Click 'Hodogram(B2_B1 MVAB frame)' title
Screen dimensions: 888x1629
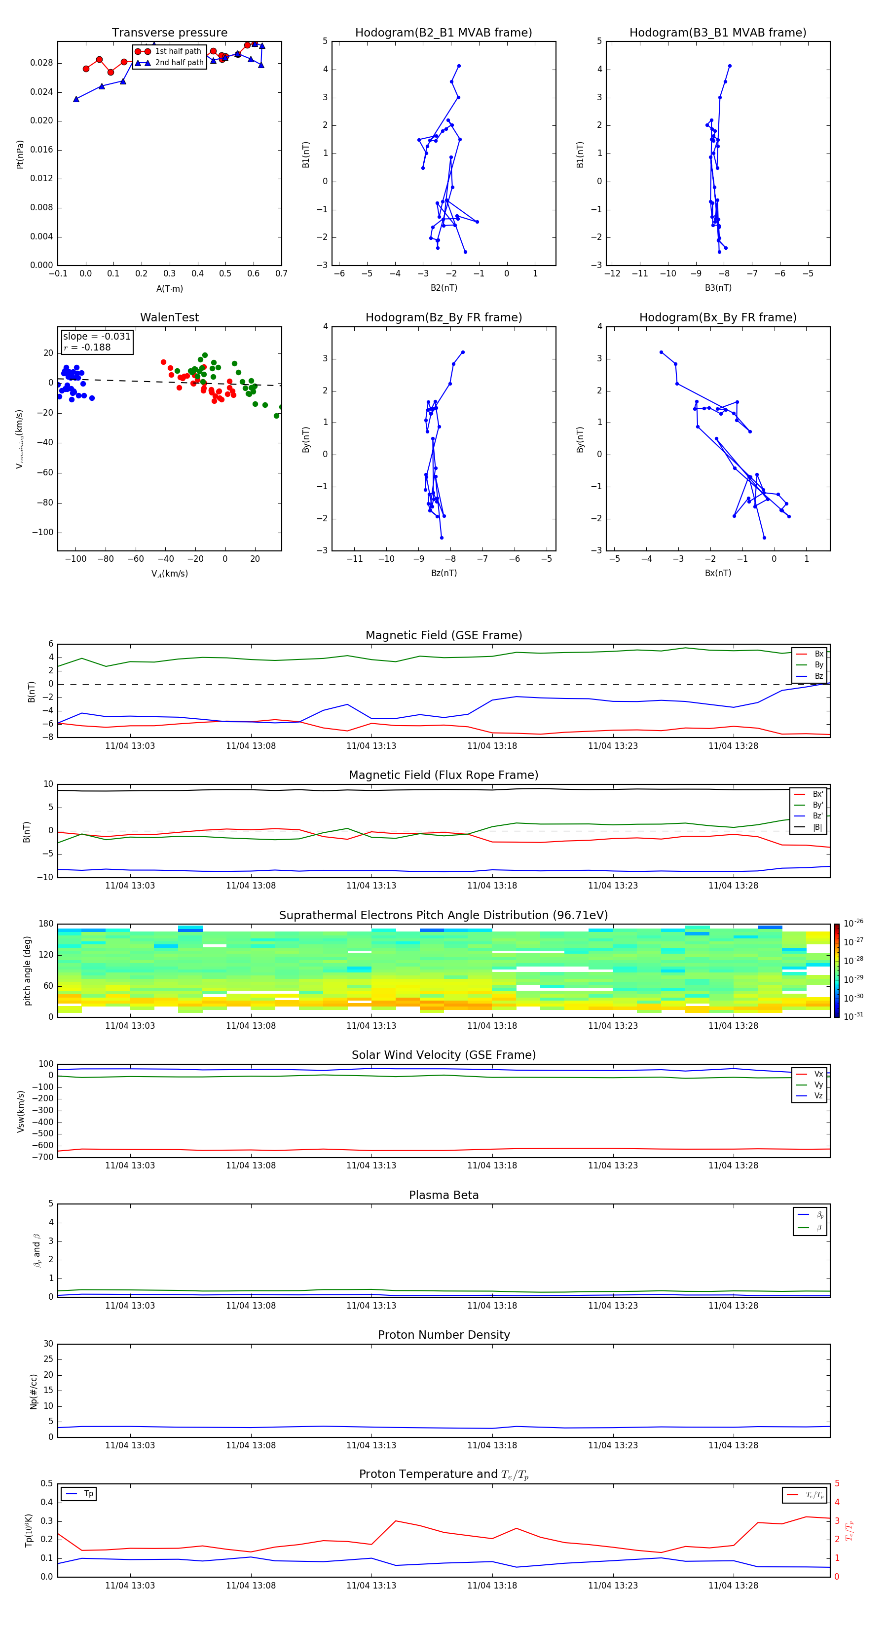(444, 33)
